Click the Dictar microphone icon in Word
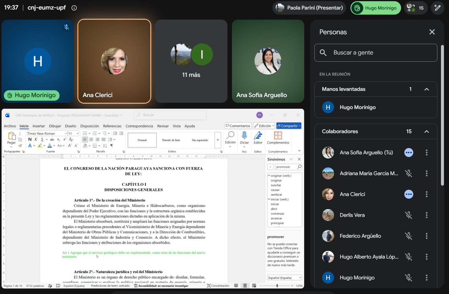449x294 pixels. point(244,136)
